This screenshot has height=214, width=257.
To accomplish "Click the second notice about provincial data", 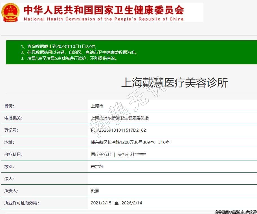I will pos(79,52).
